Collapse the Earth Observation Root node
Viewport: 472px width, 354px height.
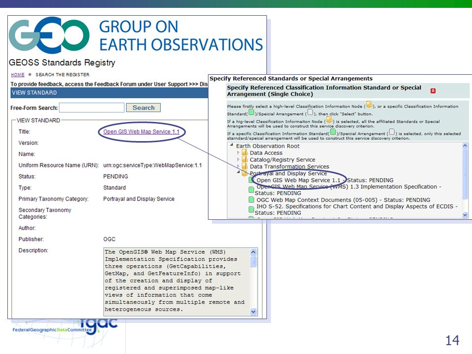tap(232, 146)
